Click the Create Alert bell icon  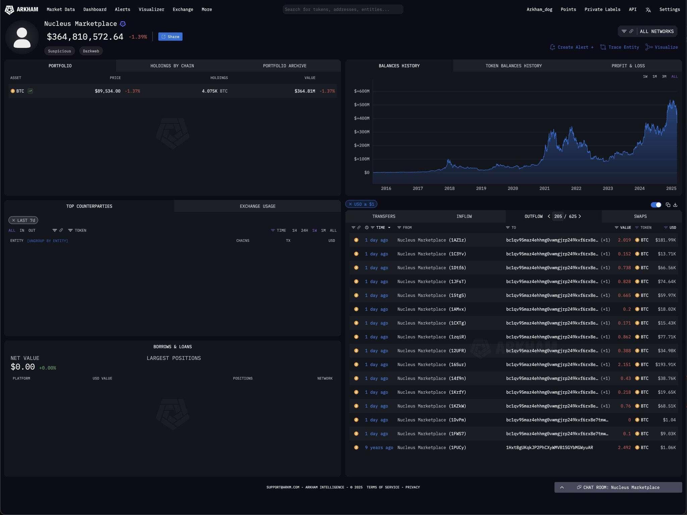point(552,47)
